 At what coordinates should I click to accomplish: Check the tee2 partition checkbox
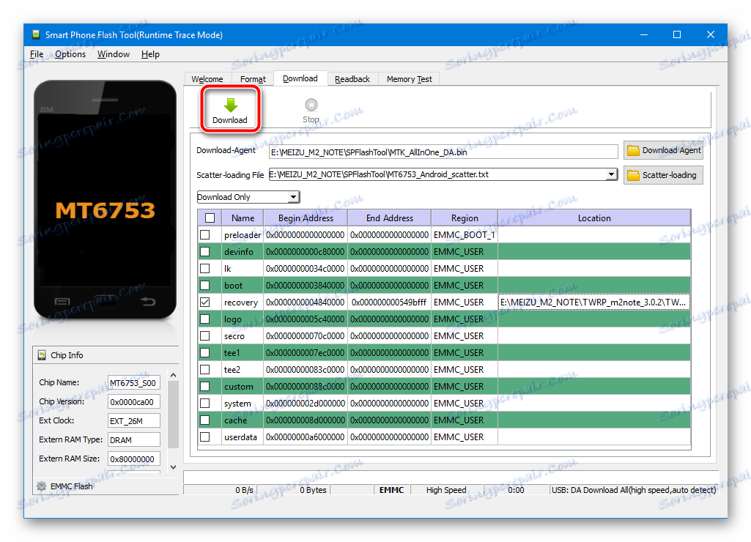point(205,370)
